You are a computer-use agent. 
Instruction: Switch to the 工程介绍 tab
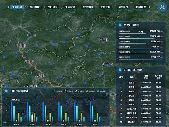17,7
